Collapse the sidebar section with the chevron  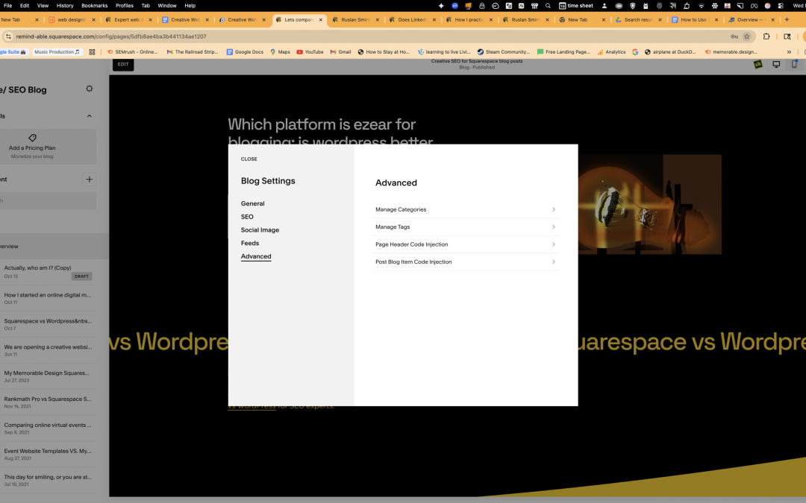89,116
